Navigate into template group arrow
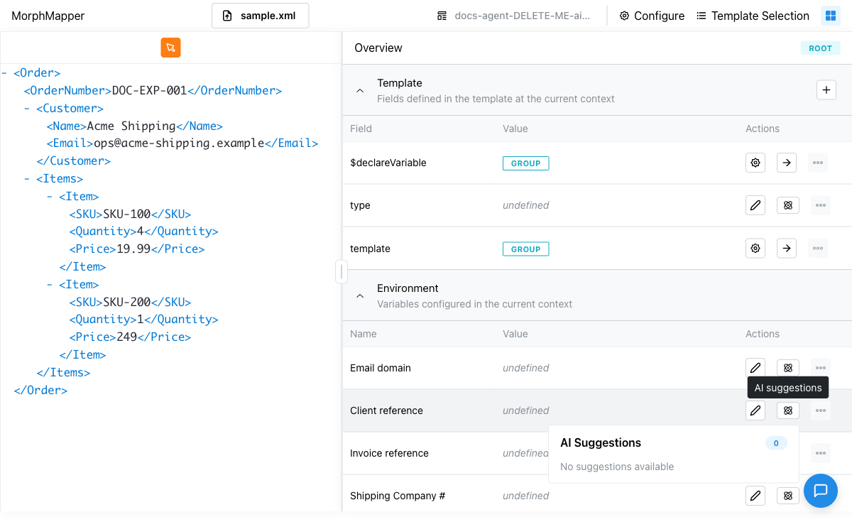This screenshot has width=852, height=522. pos(787,249)
